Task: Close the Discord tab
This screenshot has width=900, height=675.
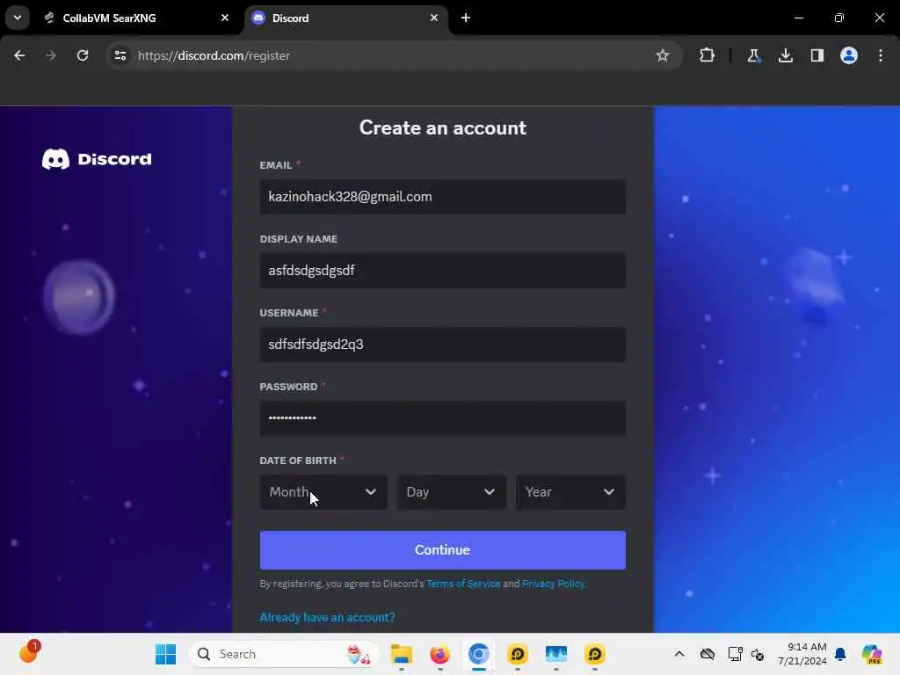Action: point(434,18)
